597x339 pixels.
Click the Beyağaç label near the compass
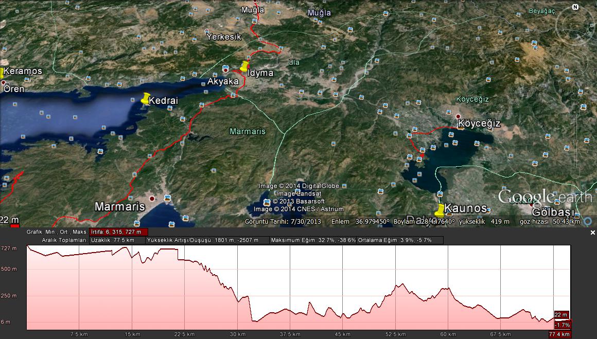pos(542,11)
